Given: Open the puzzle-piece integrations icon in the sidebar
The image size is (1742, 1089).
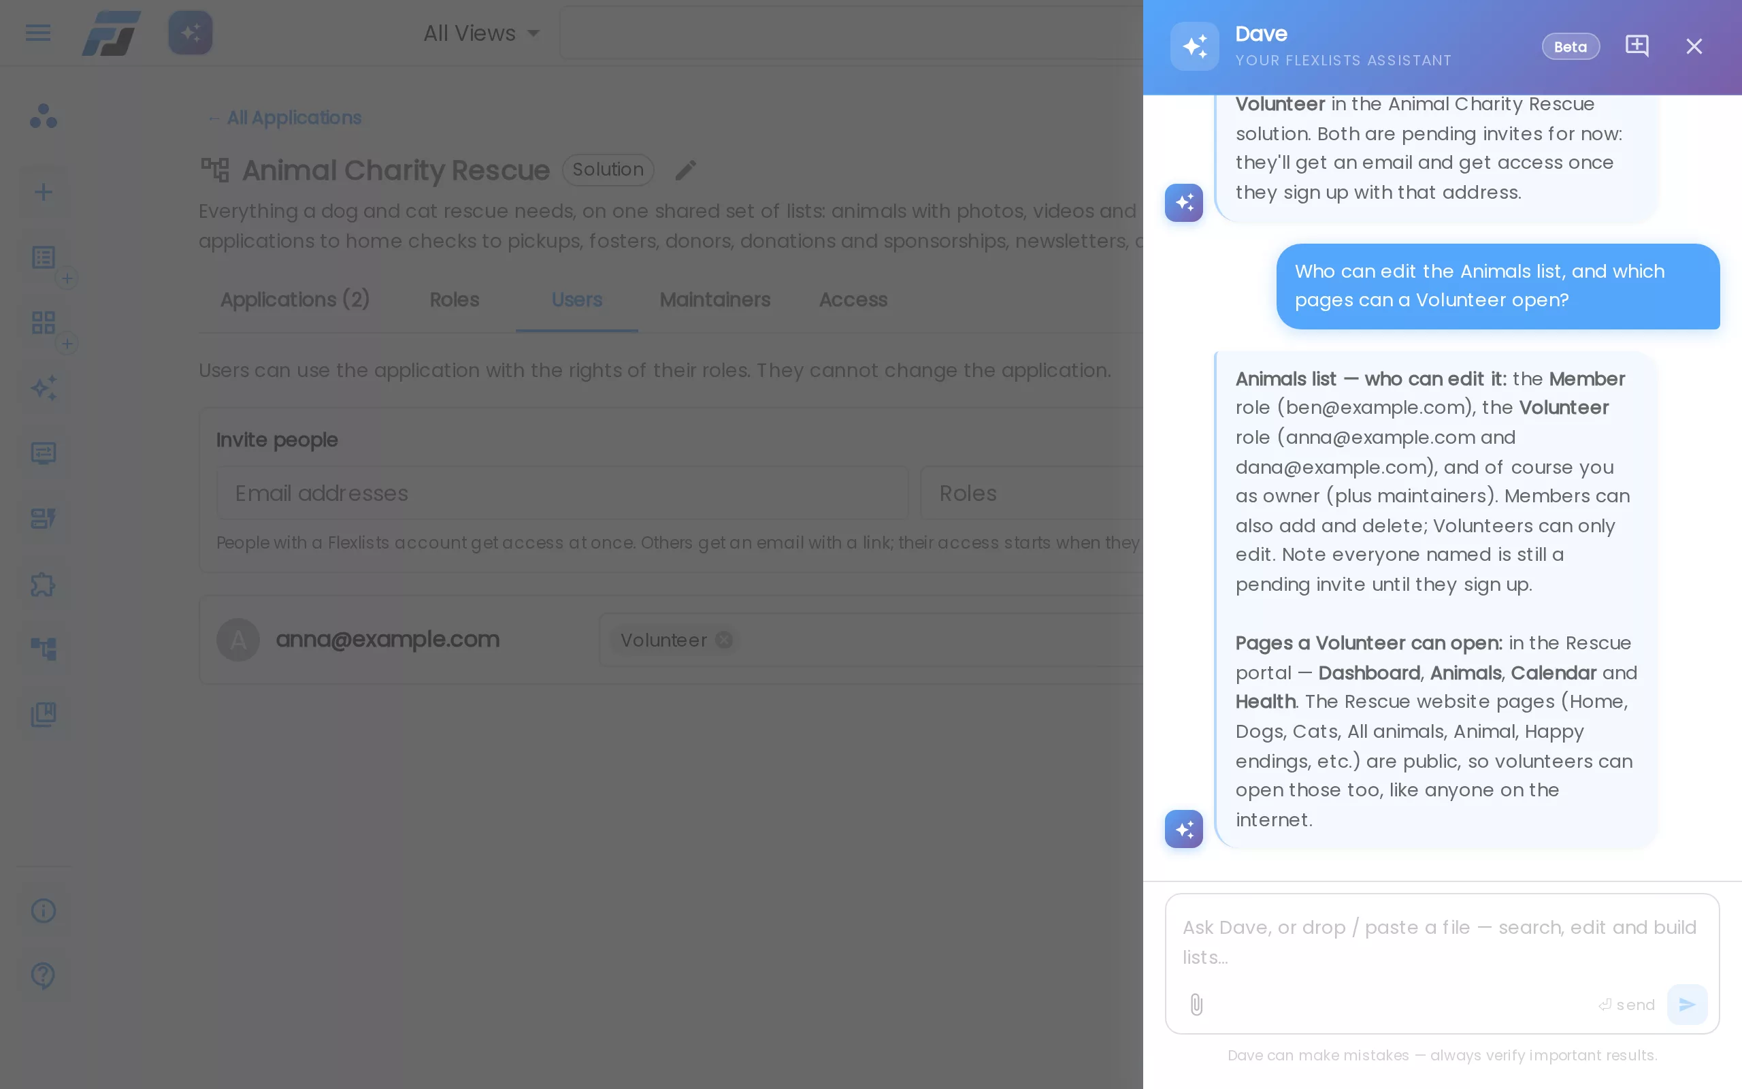Looking at the screenshot, I should [x=43, y=584].
